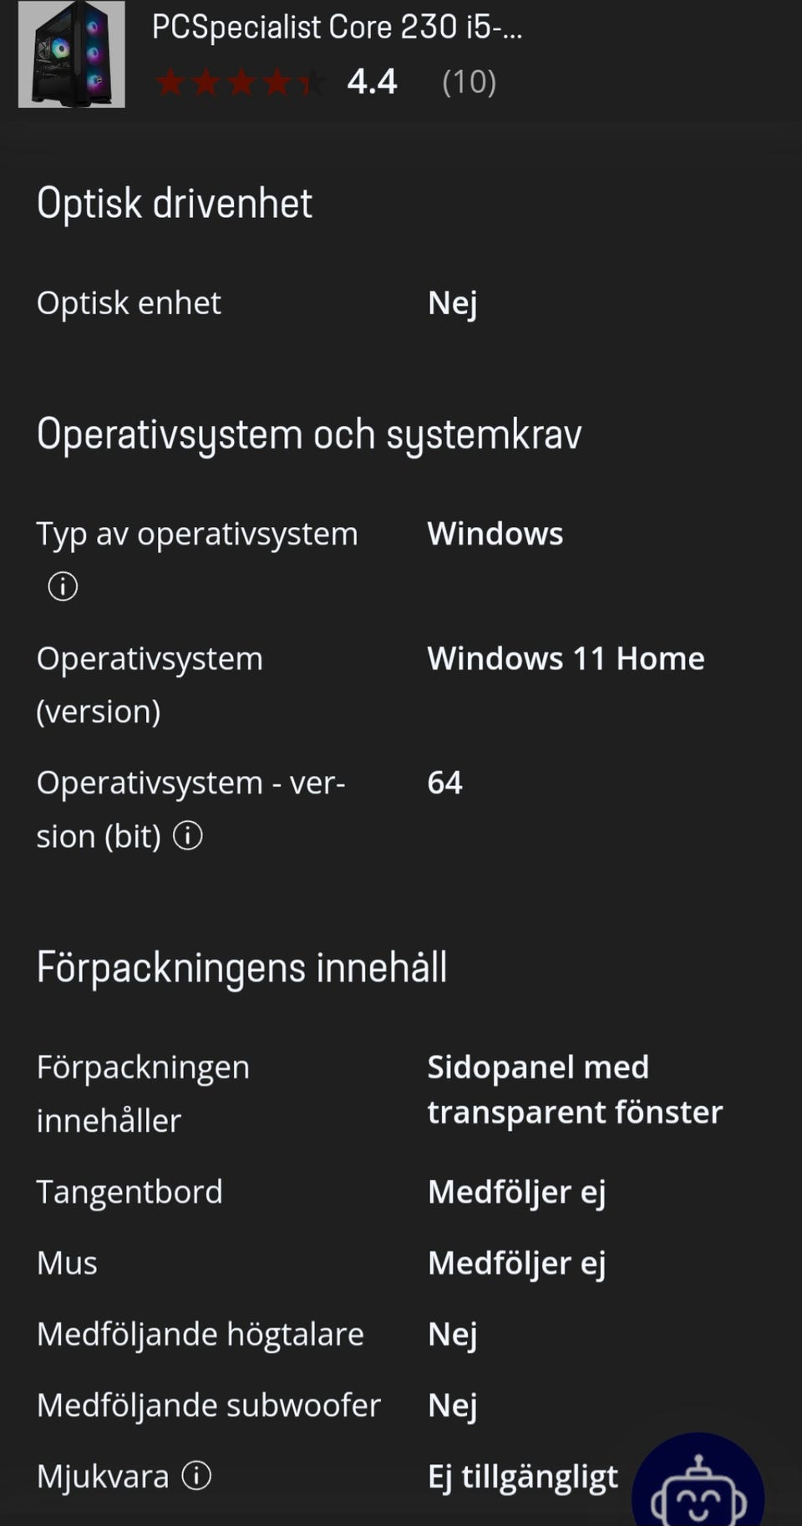This screenshot has width=802, height=1526.
Task: Click info icon beside Typ av operativsystem
Action: 63,586
